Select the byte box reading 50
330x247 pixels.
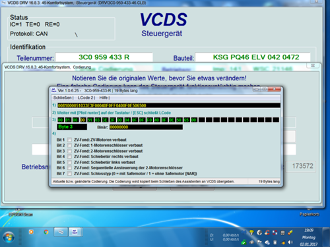tap(179, 120)
